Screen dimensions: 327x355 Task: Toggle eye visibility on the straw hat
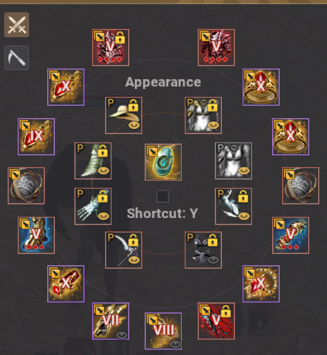click(x=134, y=125)
